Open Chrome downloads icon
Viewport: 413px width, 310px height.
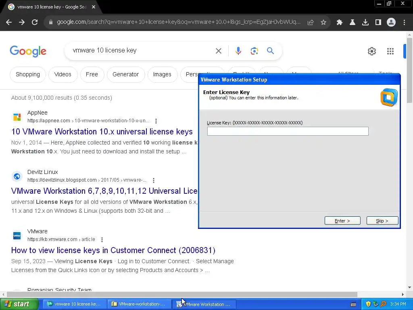pyautogui.click(x=365, y=23)
